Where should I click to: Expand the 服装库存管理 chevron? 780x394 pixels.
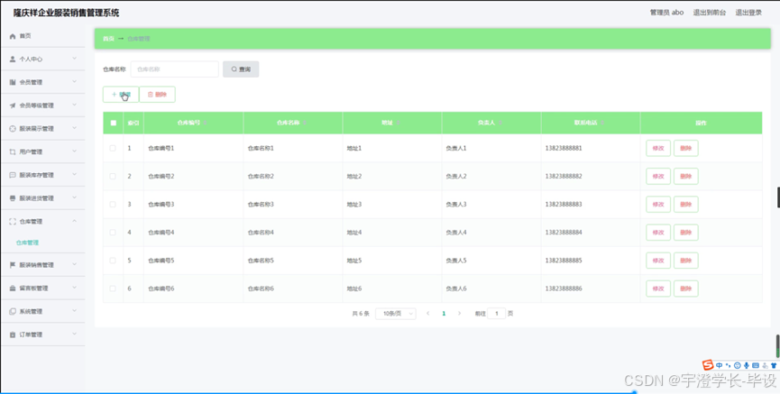pyautogui.click(x=75, y=175)
